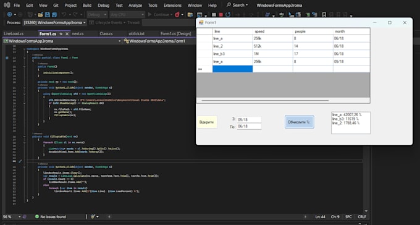Restart debugging with the circular arrow icon
The width and height of the screenshot is (420, 225).
pos(228,14)
